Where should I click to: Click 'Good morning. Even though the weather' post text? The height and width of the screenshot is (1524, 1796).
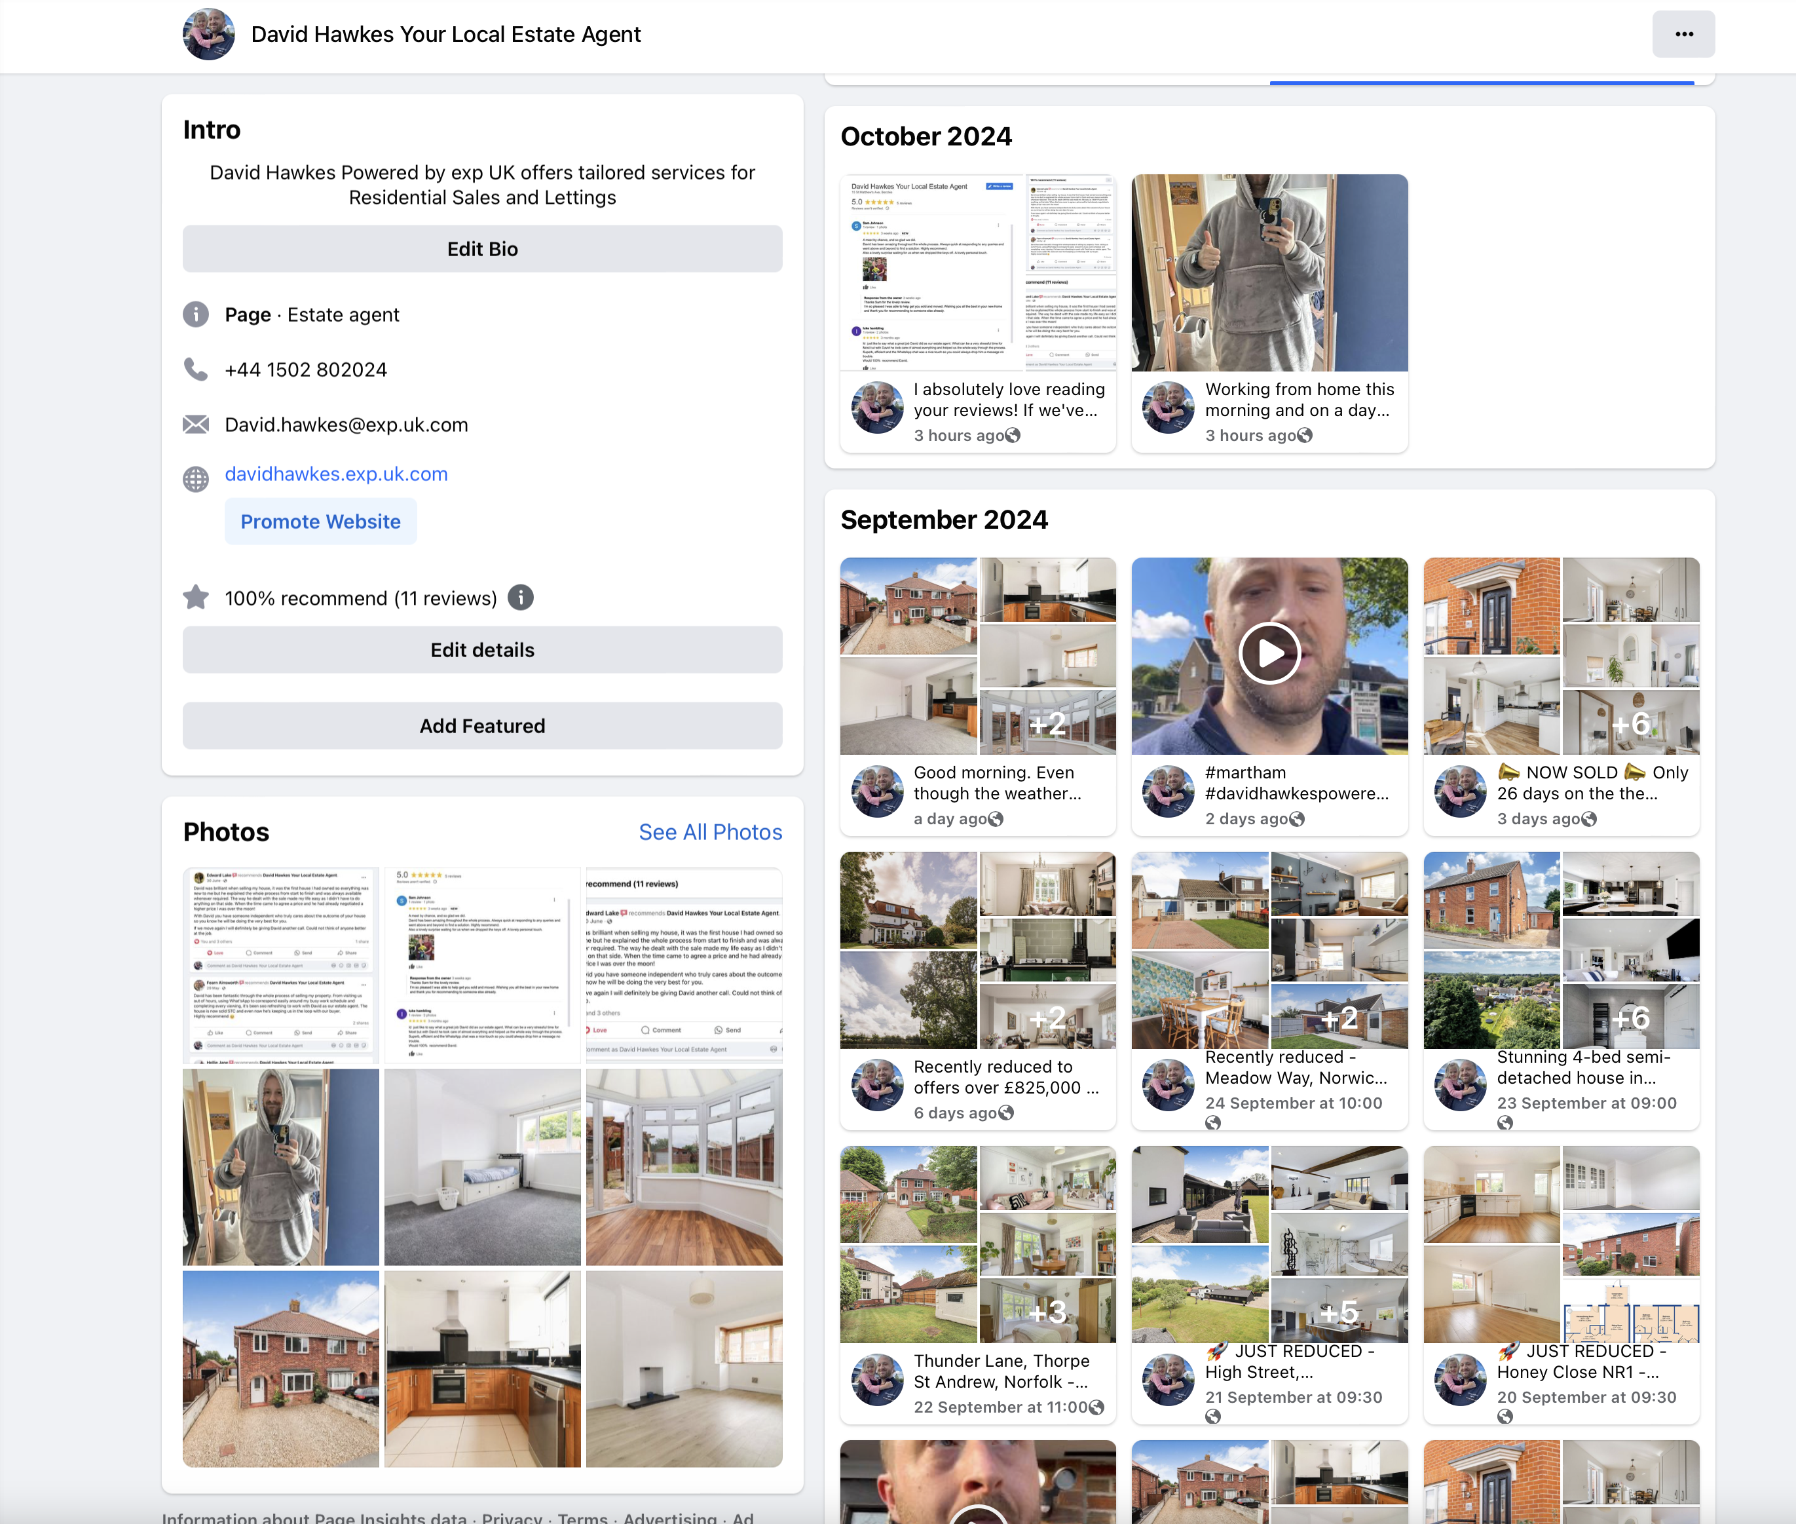coord(998,783)
